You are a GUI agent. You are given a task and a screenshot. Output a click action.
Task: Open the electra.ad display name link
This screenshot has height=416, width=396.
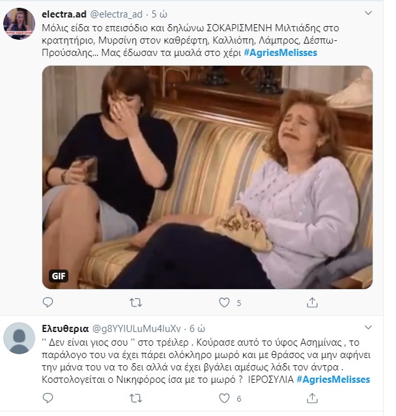(64, 13)
